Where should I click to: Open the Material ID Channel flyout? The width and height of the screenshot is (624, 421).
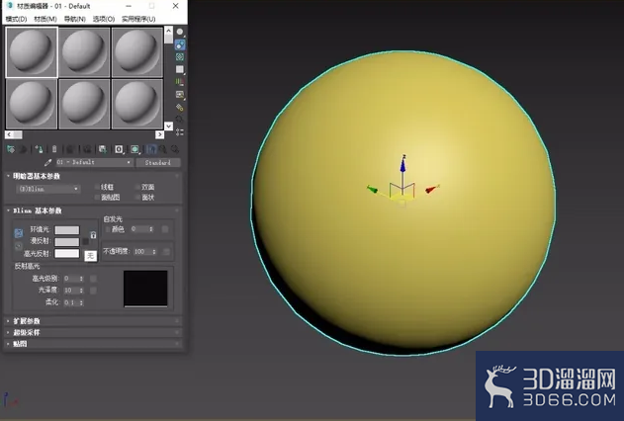(119, 149)
